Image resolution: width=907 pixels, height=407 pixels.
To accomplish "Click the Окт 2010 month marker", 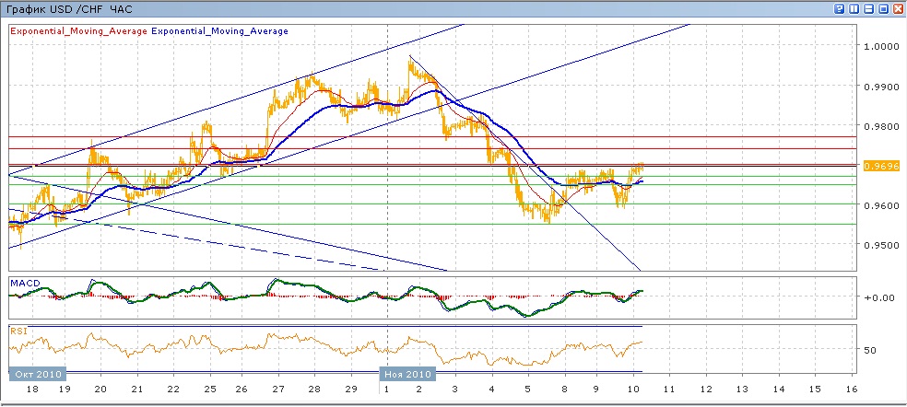I will tap(35, 374).
